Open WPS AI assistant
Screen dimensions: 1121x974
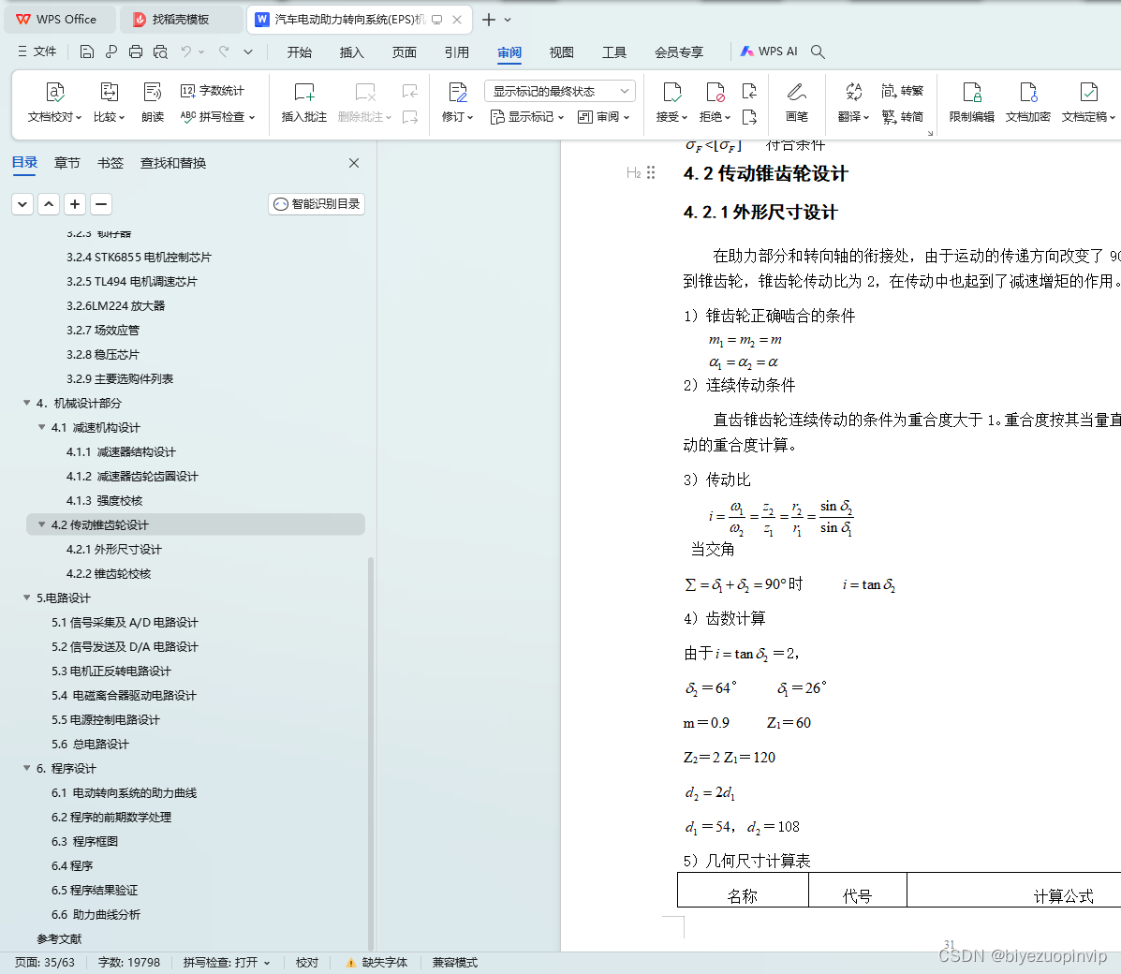(769, 52)
